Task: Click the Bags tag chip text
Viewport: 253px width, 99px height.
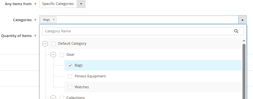Action: (47, 20)
